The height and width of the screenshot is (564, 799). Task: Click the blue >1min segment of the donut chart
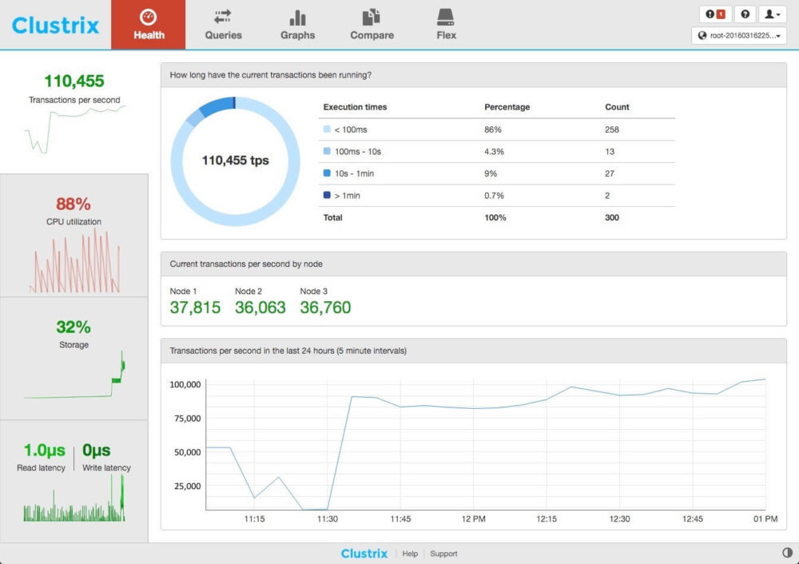[x=233, y=102]
